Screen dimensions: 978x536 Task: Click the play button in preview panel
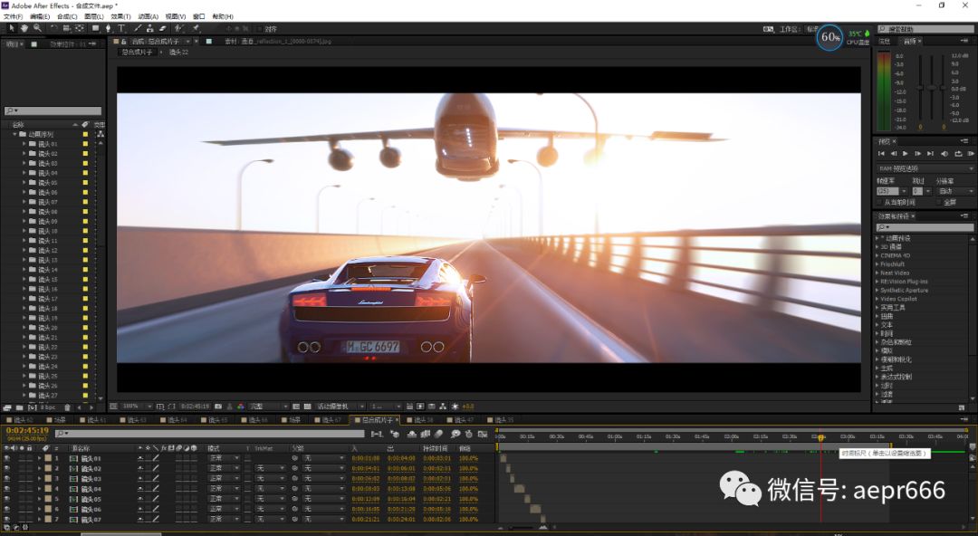click(905, 154)
